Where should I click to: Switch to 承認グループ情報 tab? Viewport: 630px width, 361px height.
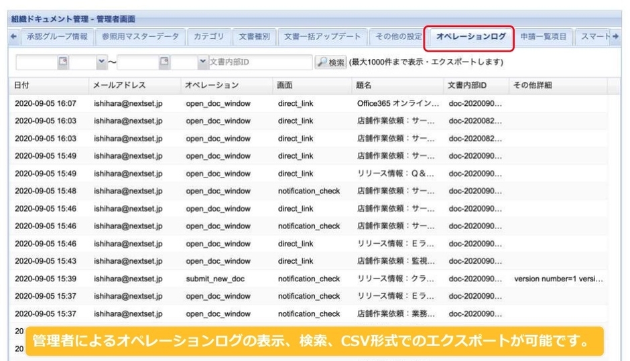(57, 37)
